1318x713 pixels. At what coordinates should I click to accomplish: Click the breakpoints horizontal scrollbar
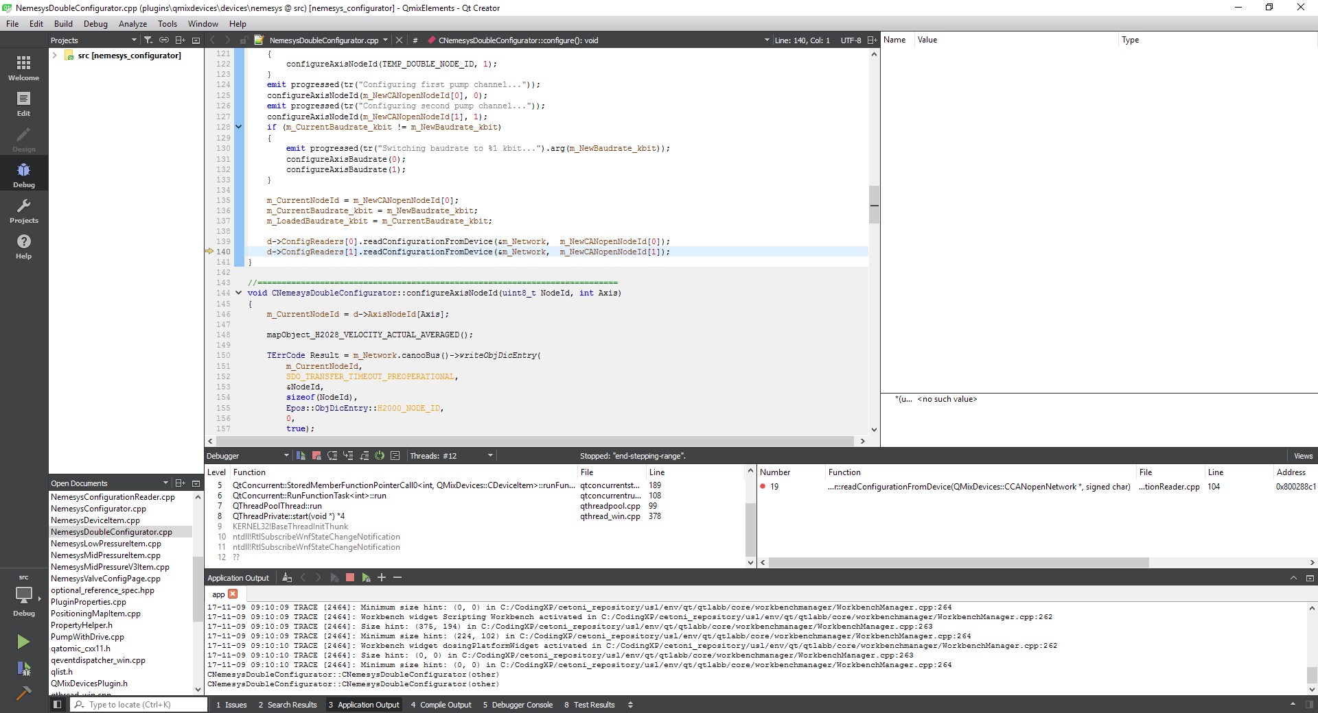point(959,562)
